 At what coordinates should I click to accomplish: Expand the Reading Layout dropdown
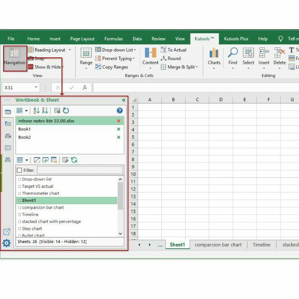click(x=69, y=50)
